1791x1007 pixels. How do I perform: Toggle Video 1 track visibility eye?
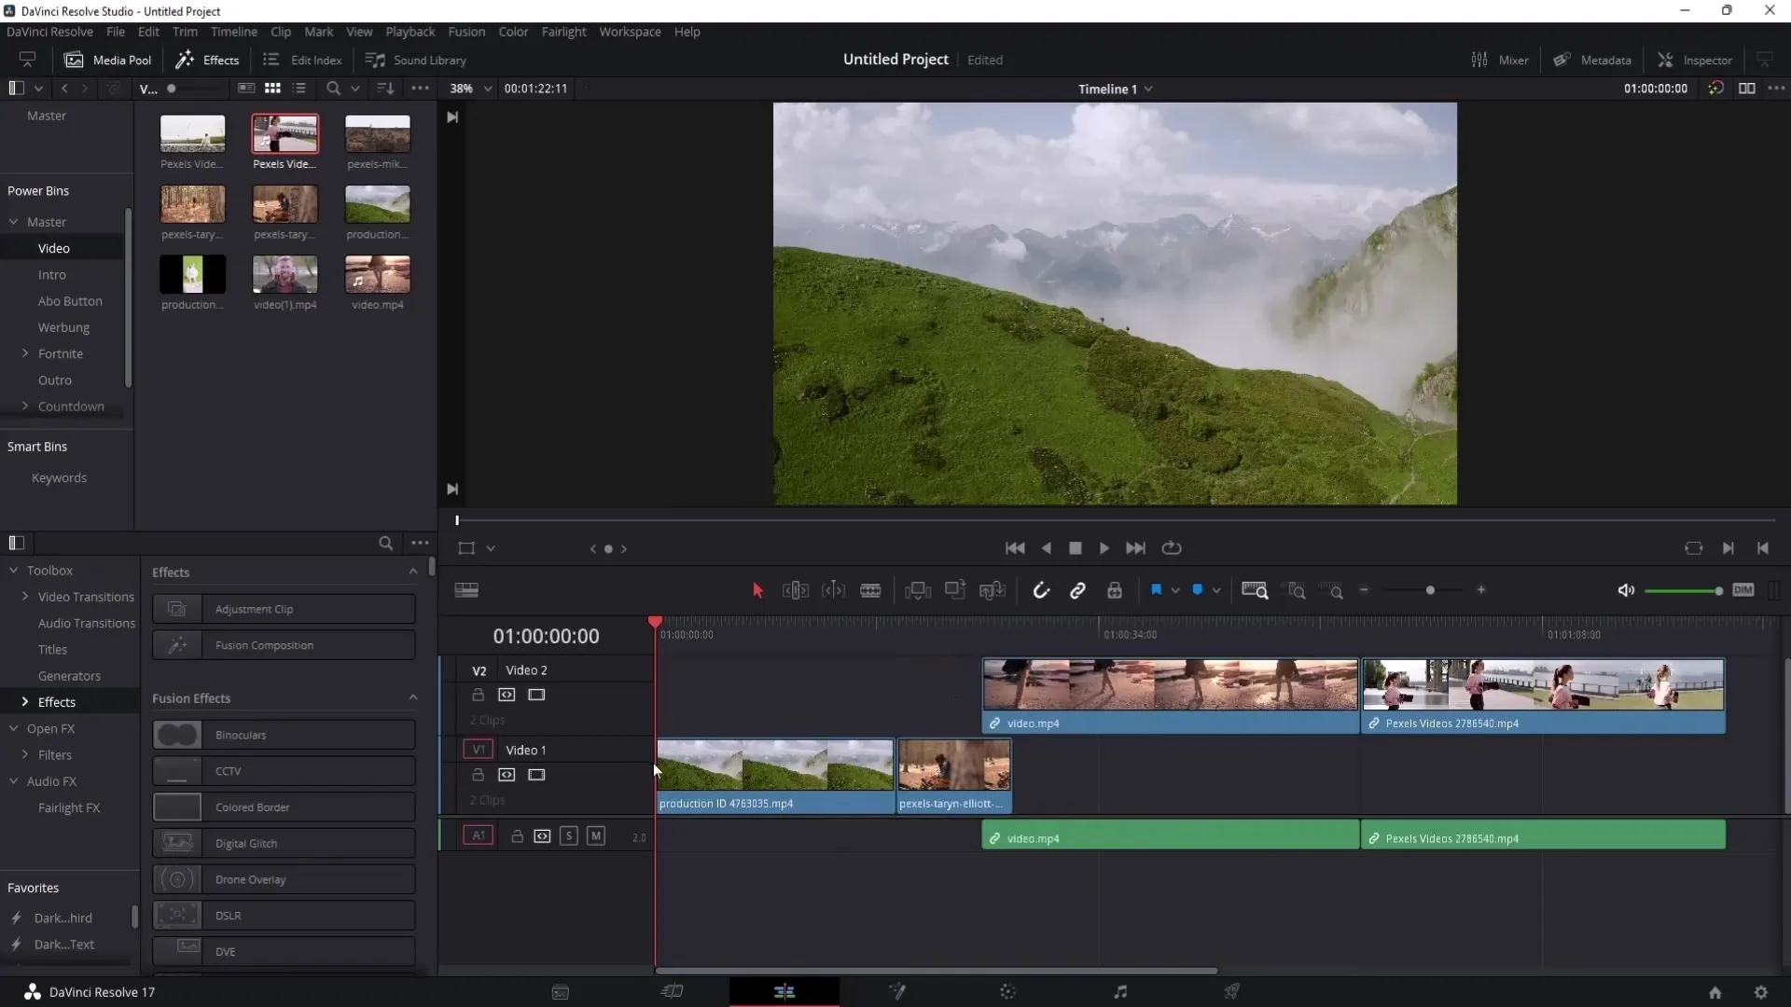(x=536, y=773)
